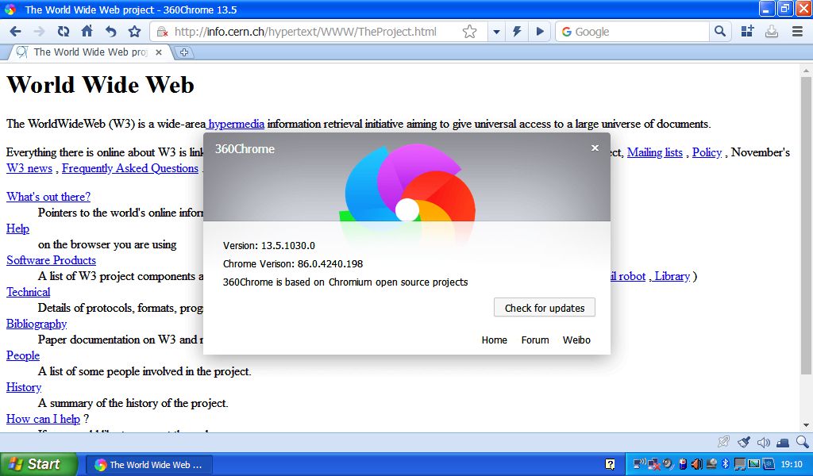Open the Software Products link
Image resolution: width=813 pixels, height=476 pixels.
(51, 260)
